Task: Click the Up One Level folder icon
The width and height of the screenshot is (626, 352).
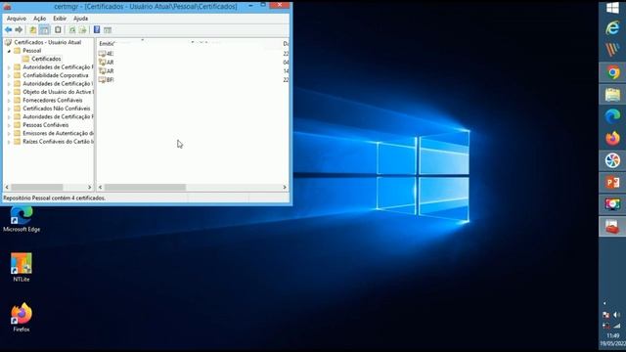Action: click(x=33, y=30)
